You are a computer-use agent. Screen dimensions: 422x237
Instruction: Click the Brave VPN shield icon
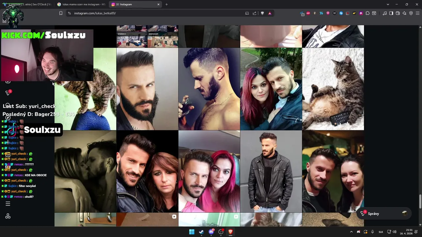point(411,13)
